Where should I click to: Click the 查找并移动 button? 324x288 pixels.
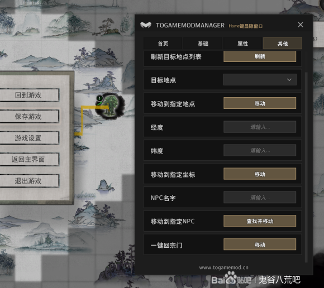tap(260, 221)
